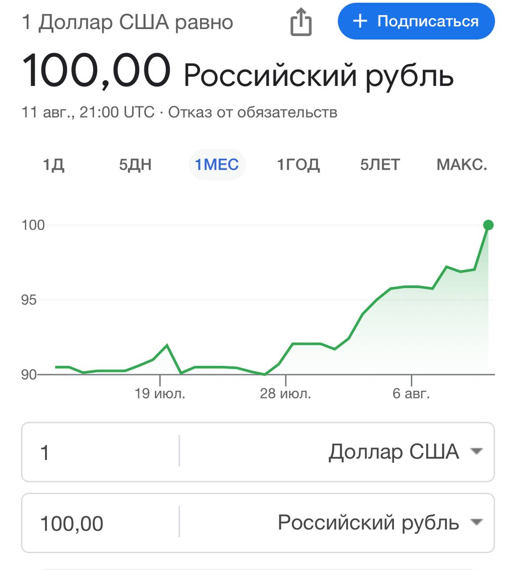Click the arrow beside Российский рубль
This screenshot has width=516, height=570.
[x=476, y=522]
